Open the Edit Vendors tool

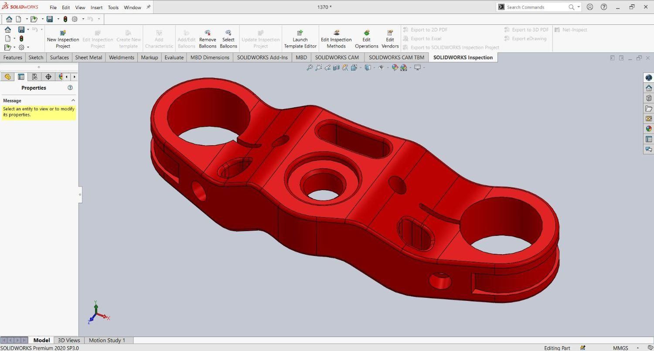click(x=390, y=39)
